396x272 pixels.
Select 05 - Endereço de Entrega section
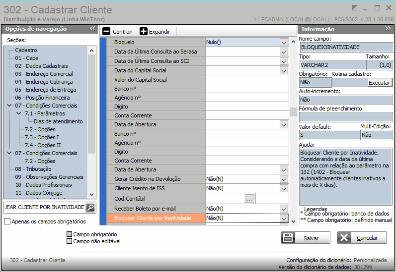(46, 90)
